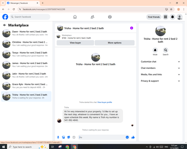Choose a sticker icon

69,137
